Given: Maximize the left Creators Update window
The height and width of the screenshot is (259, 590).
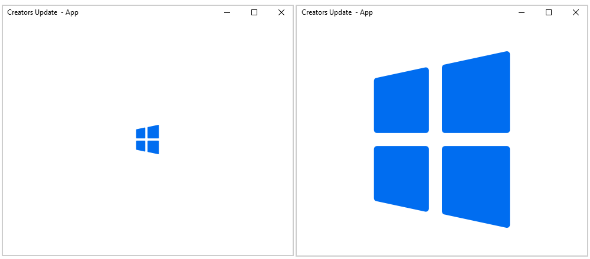Looking at the screenshot, I should 254,12.
